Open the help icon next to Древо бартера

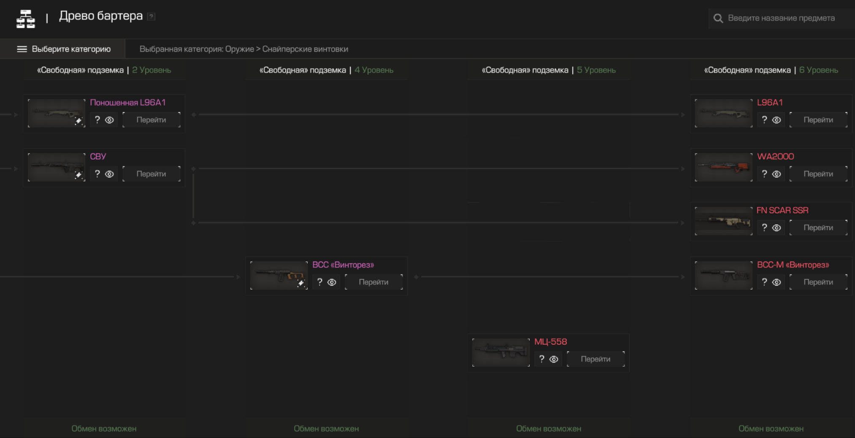pos(151,16)
